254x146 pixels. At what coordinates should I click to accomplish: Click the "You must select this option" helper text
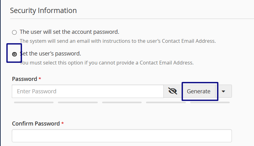coord(106,63)
